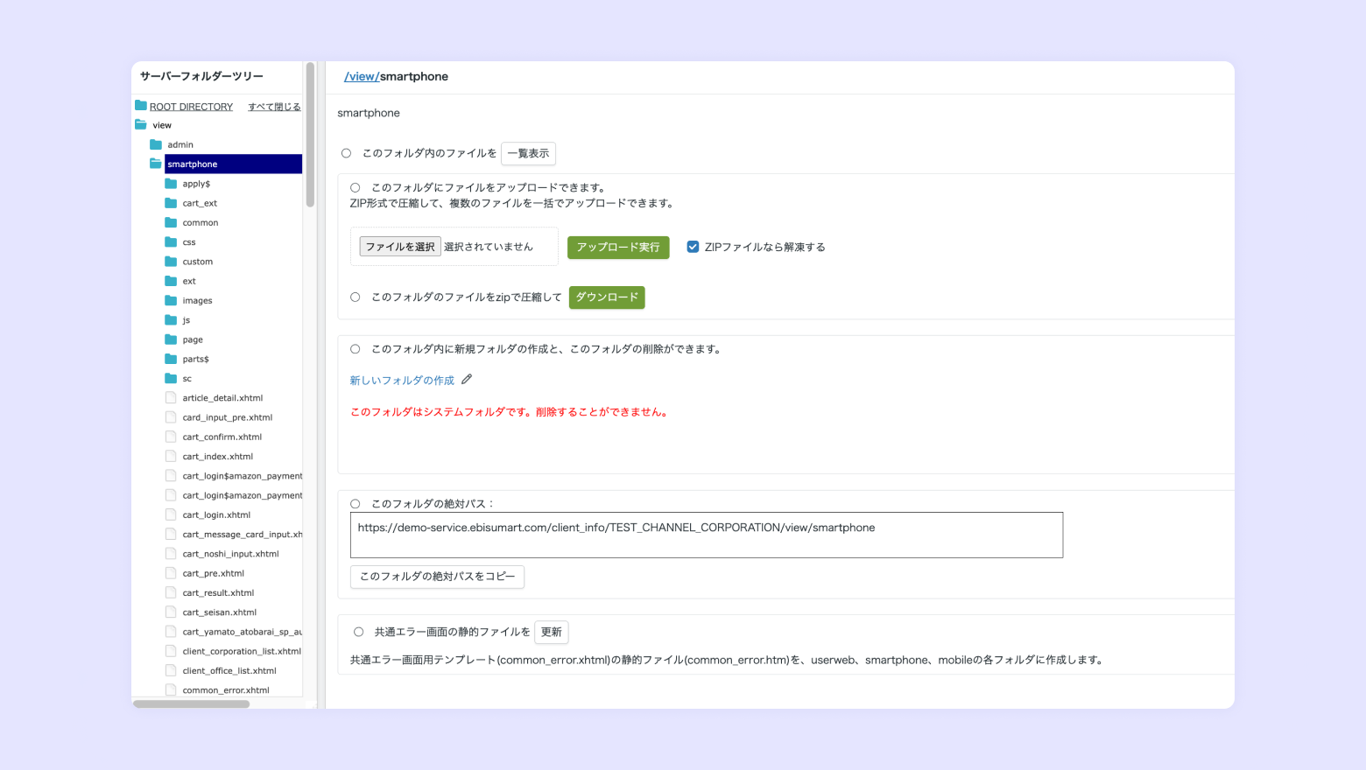Select the radio for このフォルダにファイルをアップロードできます
The width and height of the screenshot is (1366, 770).
[356, 187]
